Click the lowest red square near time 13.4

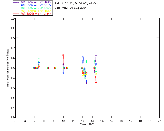coord(96,82)
